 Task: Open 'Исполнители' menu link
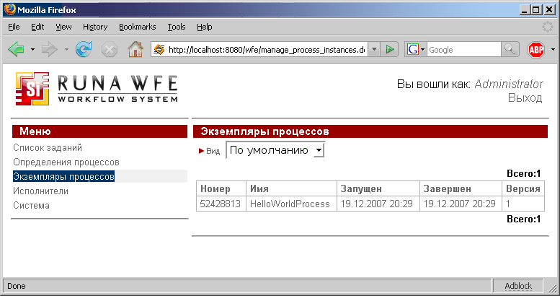tap(40, 191)
